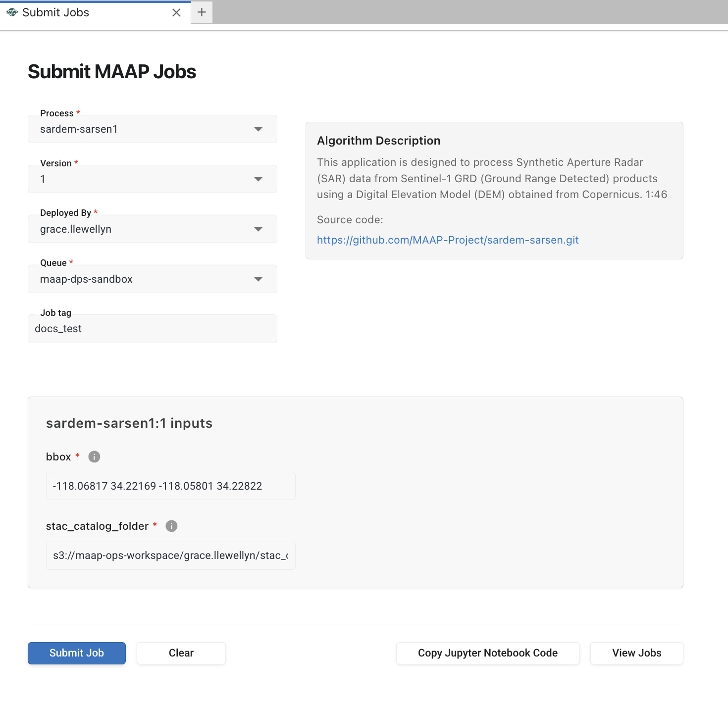
Task: Click the bbox coordinates input field
Action: pyautogui.click(x=171, y=486)
